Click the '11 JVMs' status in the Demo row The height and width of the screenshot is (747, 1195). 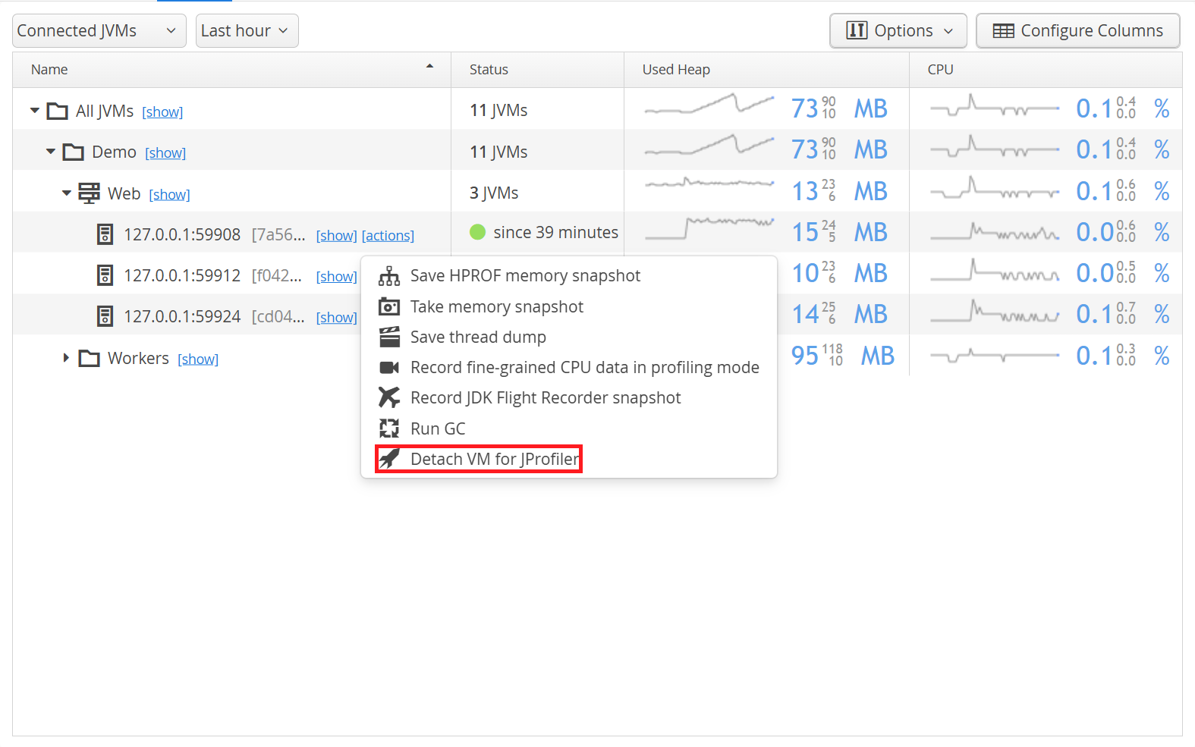coord(498,152)
